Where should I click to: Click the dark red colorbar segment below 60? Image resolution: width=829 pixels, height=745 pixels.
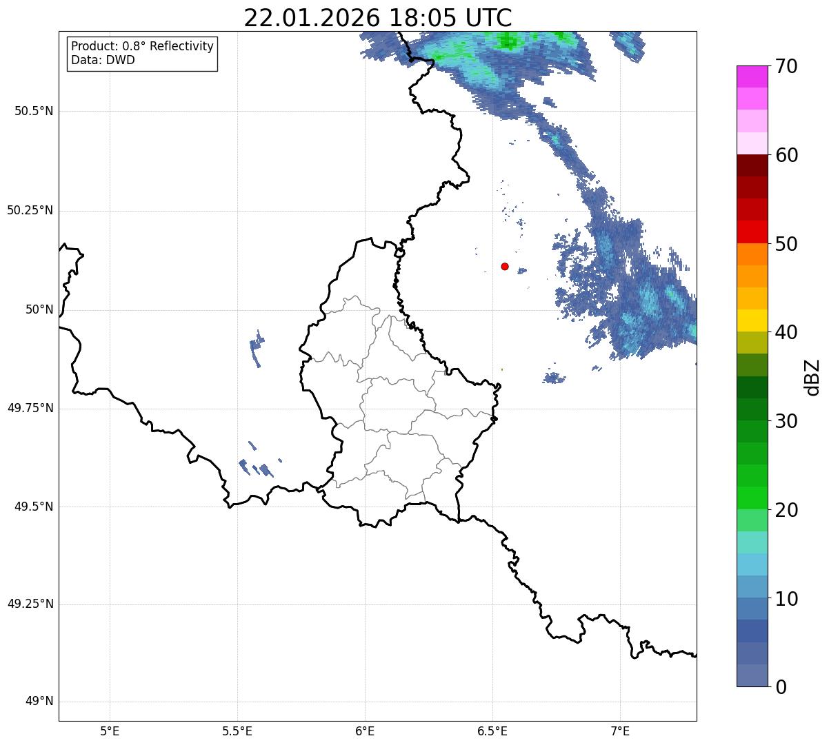752,165
